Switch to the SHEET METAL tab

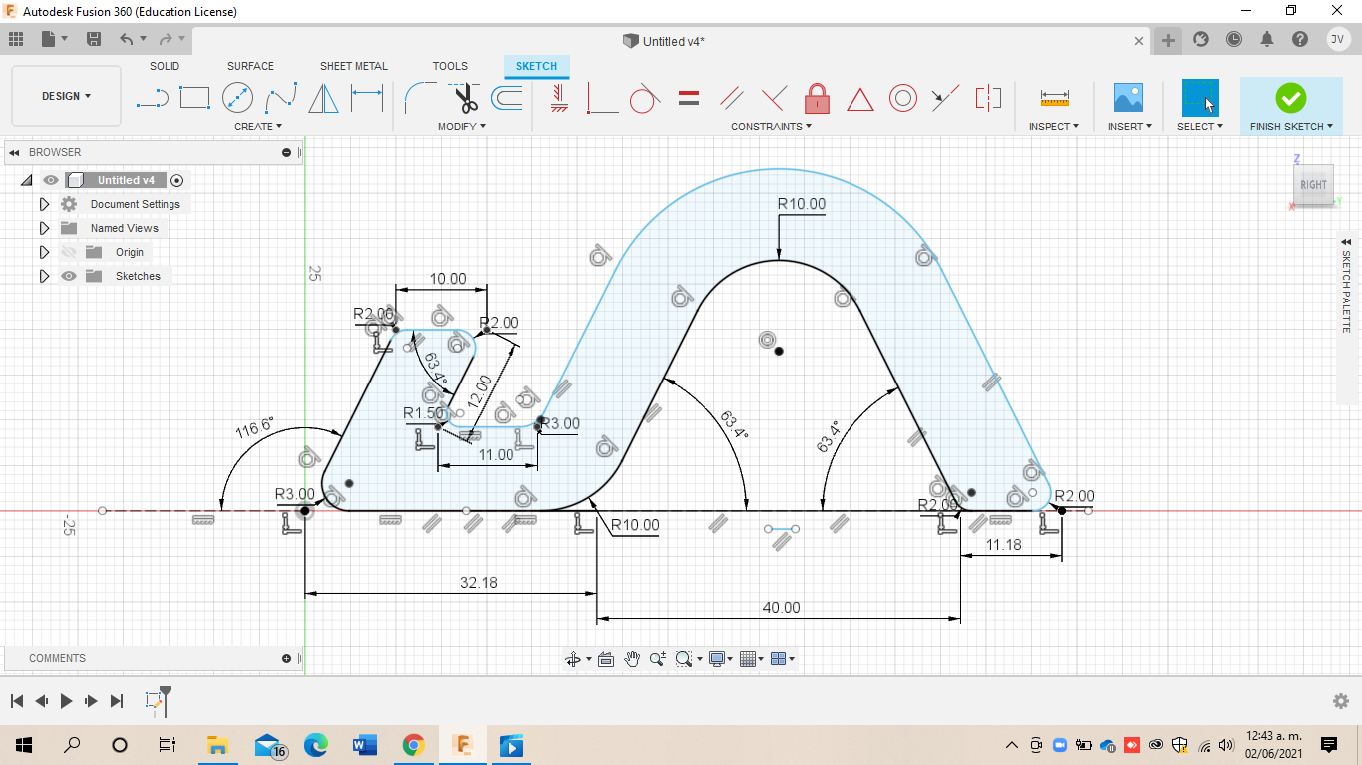click(354, 66)
